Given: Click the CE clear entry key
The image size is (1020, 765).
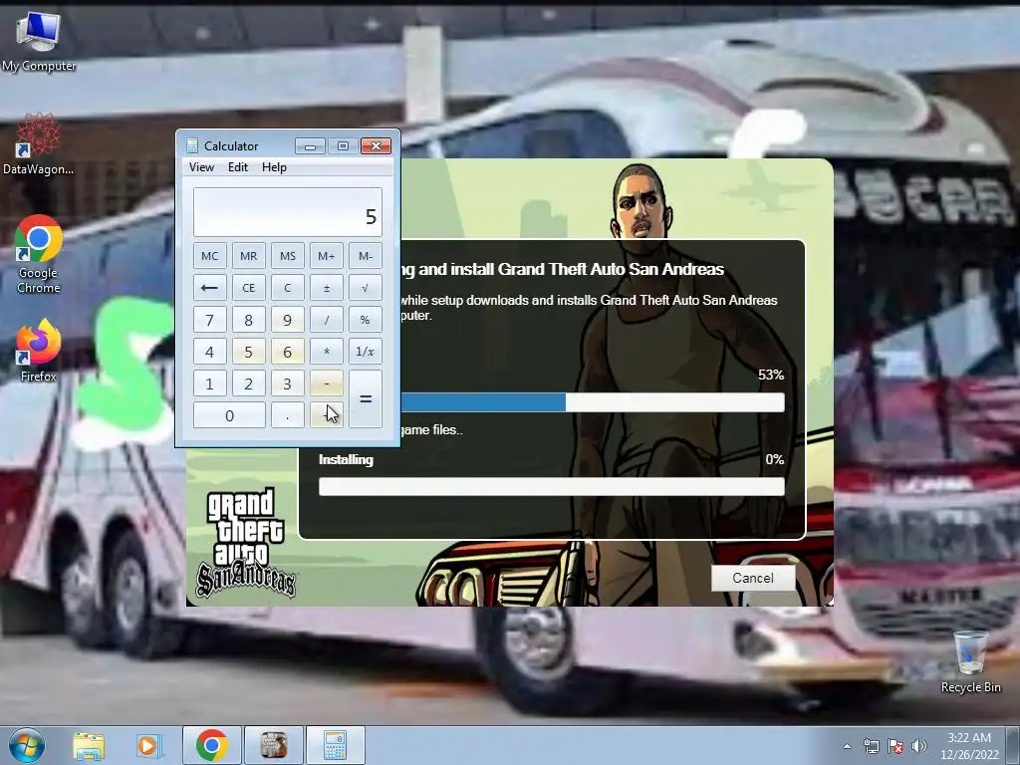Looking at the screenshot, I should [x=248, y=288].
